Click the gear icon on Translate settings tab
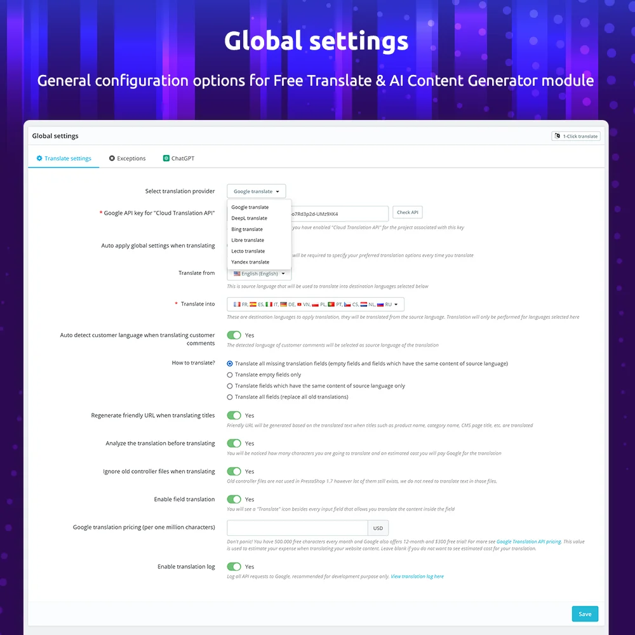Viewport: 635px width, 635px height. [x=39, y=158]
